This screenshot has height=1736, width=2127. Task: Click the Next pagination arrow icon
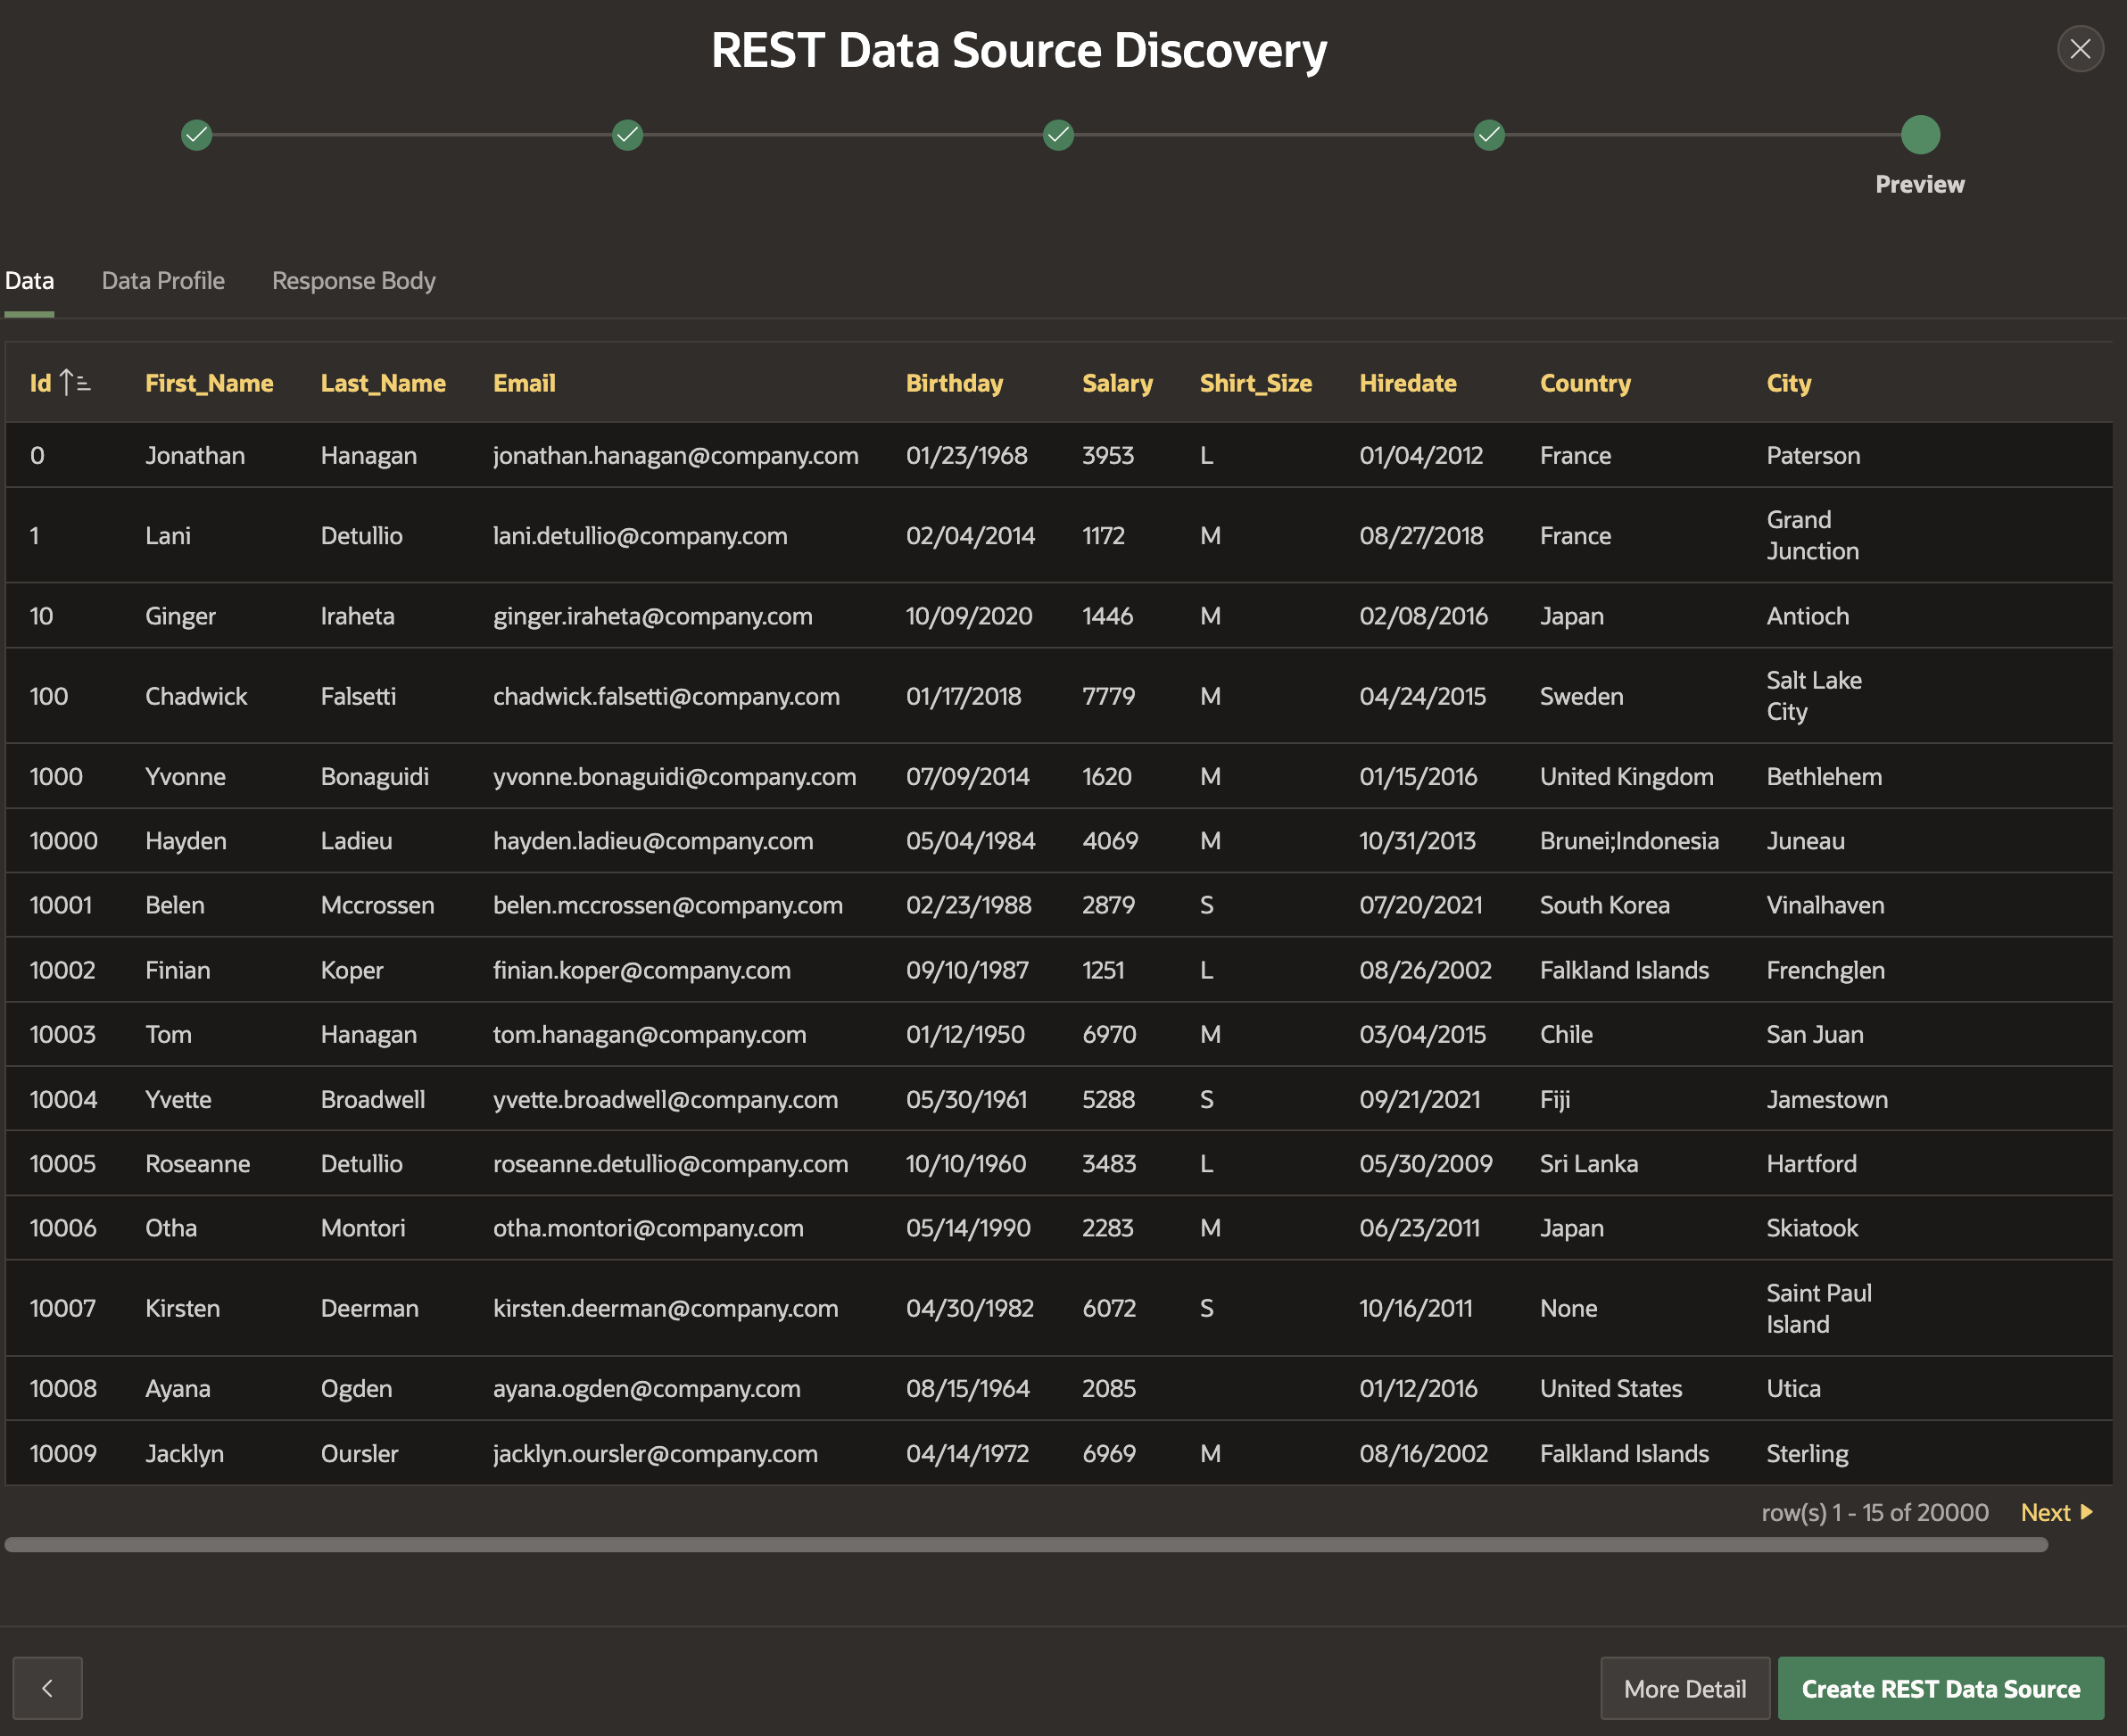pyautogui.click(x=2087, y=1512)
